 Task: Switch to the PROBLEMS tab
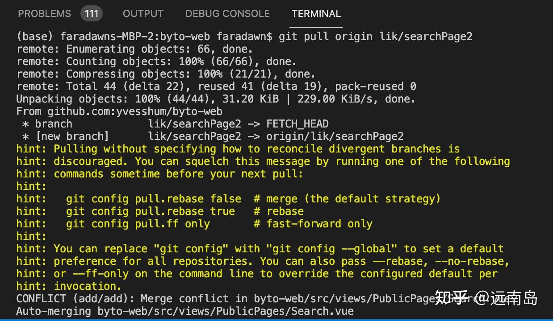coord(44,13)
